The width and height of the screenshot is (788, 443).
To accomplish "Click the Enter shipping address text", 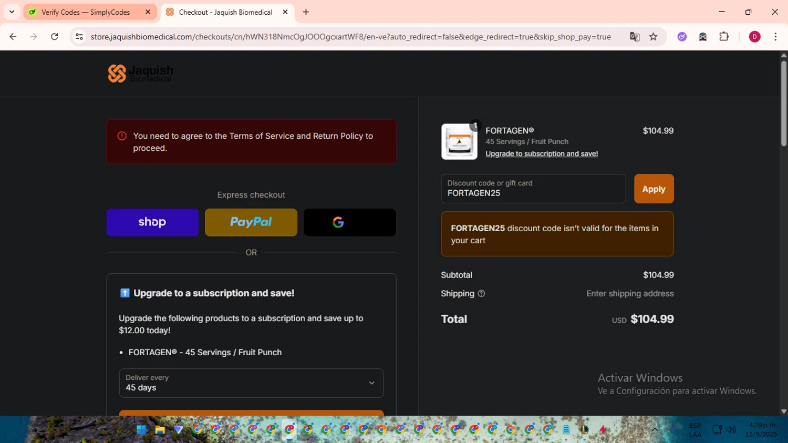I will click(630, 294).
